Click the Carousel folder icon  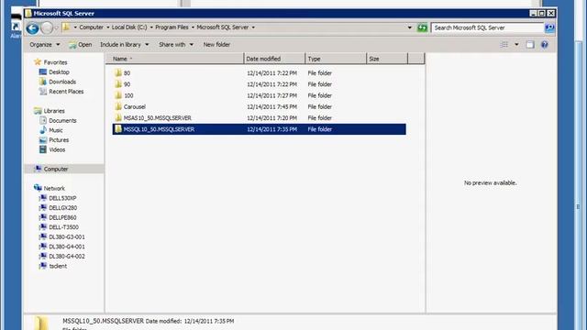[118, 106]
